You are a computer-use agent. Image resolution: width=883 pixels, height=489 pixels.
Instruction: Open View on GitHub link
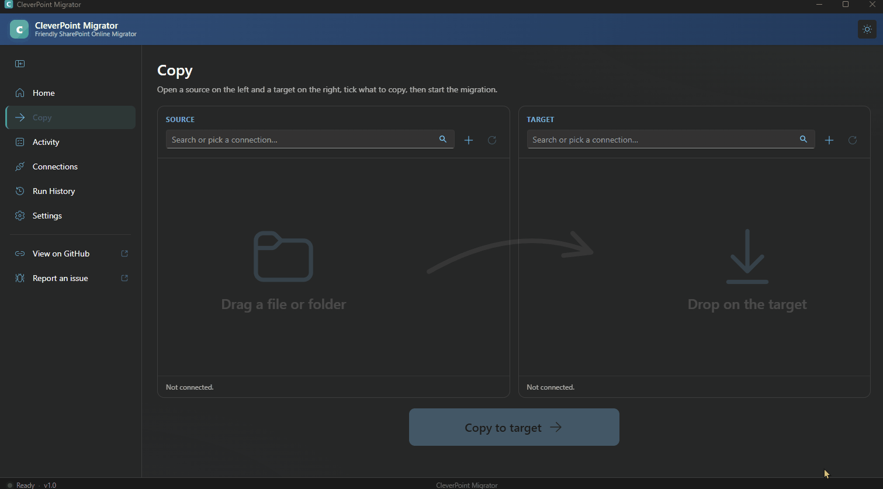[70, 254]
